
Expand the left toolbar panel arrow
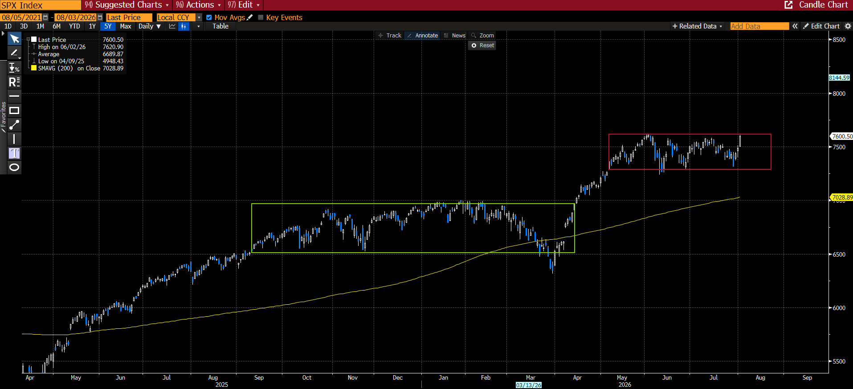pos(3,33)
